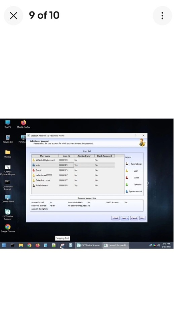This screenshot has height=336, width=174.
Task: Click the Guest legend icon
Action: [127, 178]
